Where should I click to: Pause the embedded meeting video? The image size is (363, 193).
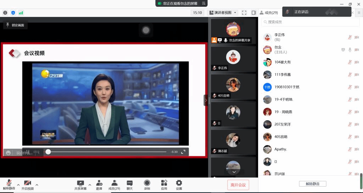click(27, 152)
